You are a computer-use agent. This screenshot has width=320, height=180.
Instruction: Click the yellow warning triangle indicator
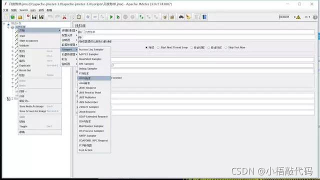pos(298,17)
